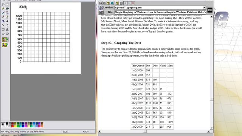Click the black logo box right of Location bar
242x136 pixels.
click(210, 10)
